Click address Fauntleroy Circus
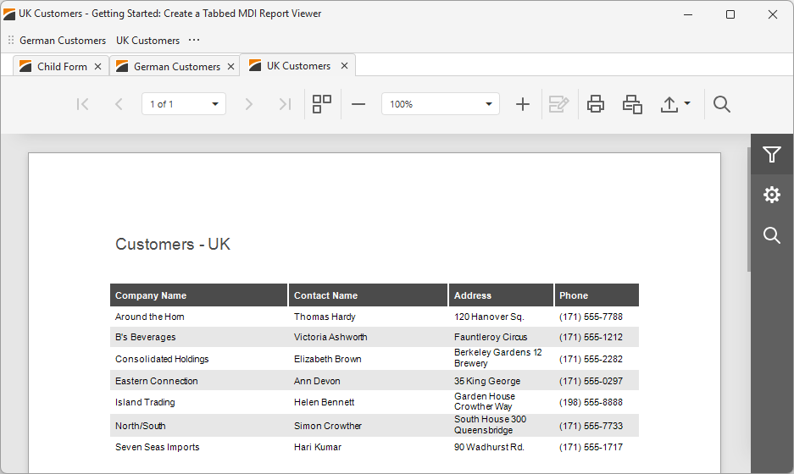 coord(491,337)
